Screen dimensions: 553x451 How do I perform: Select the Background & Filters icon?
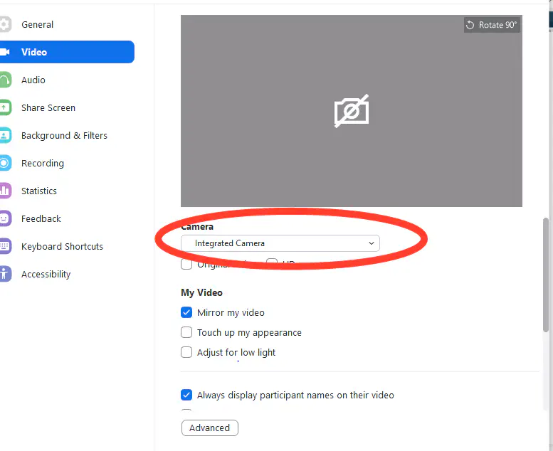4,136
